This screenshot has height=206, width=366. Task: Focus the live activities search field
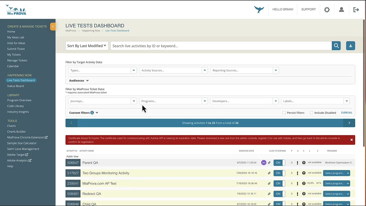click(x=221, y=46)
